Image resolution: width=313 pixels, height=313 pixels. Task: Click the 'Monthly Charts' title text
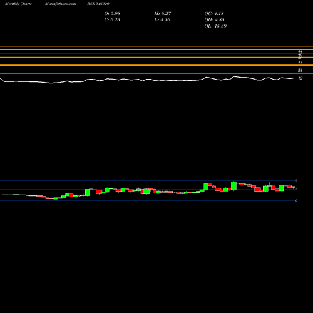18,4
